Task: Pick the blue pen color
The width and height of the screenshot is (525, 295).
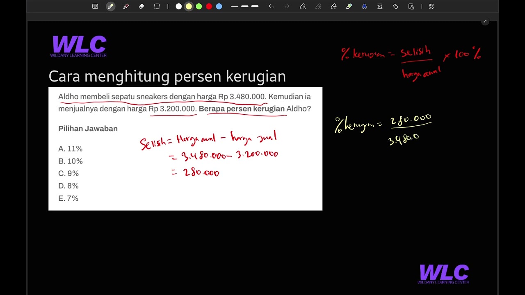Action: tap(219, 7)
